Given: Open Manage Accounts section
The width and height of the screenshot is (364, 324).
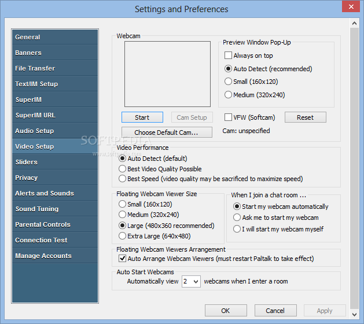Looking at the screenshot, I should click(x=55, y=256).
